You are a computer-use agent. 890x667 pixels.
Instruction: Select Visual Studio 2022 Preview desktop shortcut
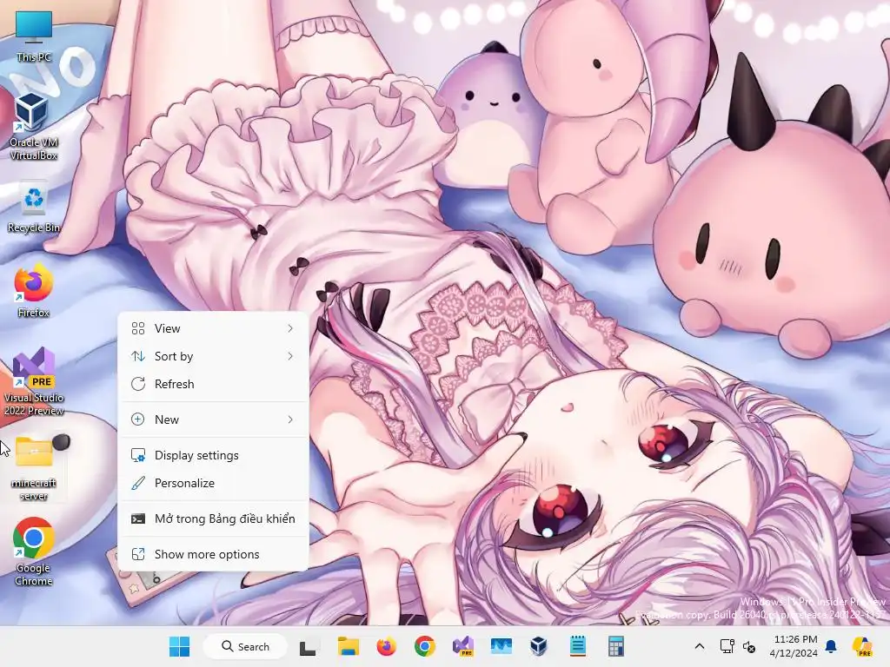[34, 381]
